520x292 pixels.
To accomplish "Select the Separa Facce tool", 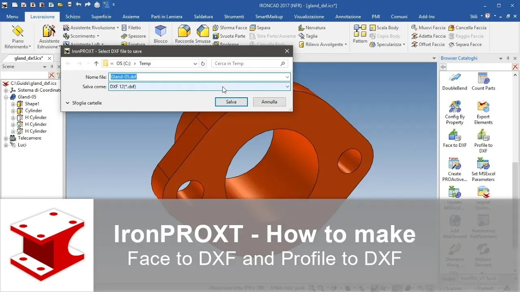I will pos(465,45).
